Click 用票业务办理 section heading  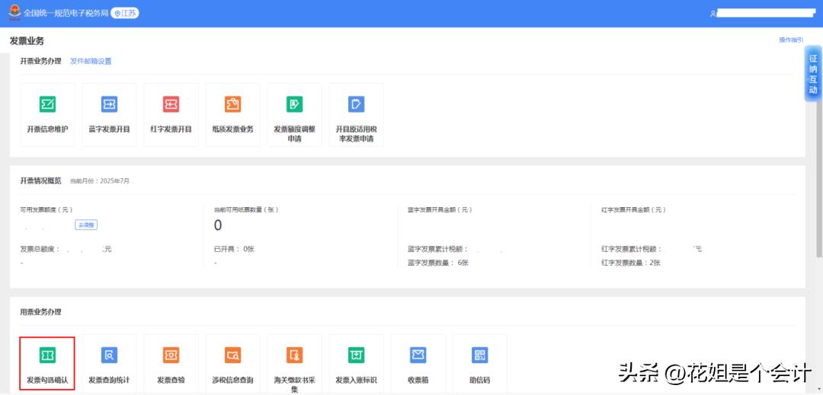pos(40,312)
